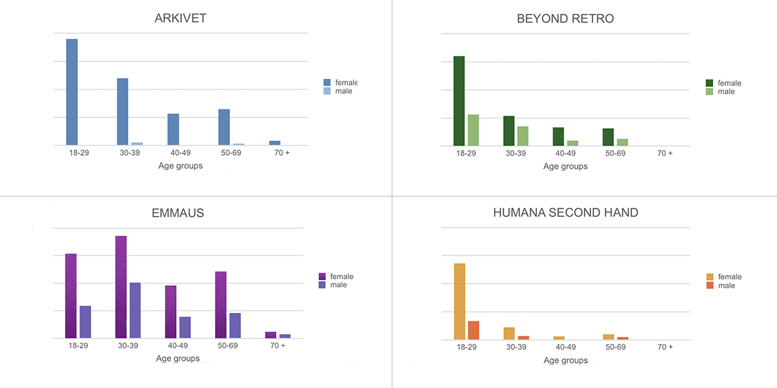Click the Beyond Retro Age groups axis label
The height and width of the screenshot is (388, 777).
click(x=565, y=166)
